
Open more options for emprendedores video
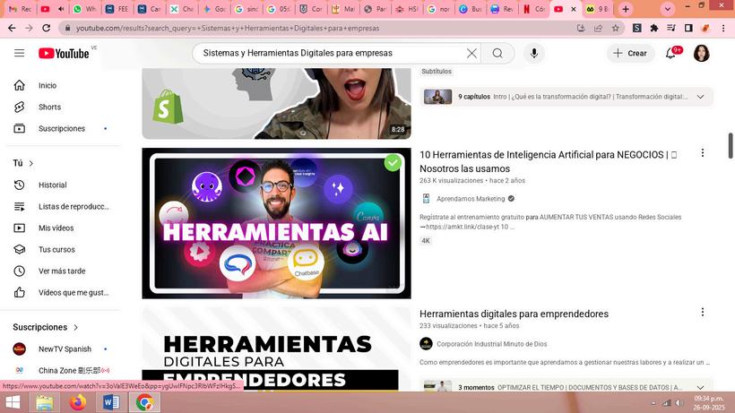pos(702,312)
